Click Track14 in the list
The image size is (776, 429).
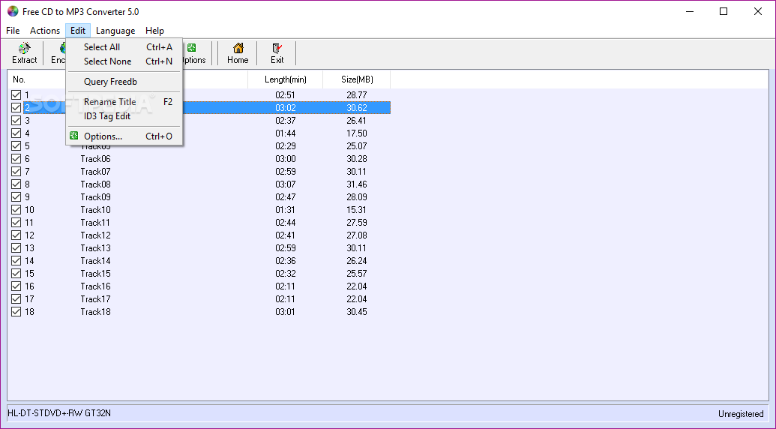point(95,261)
